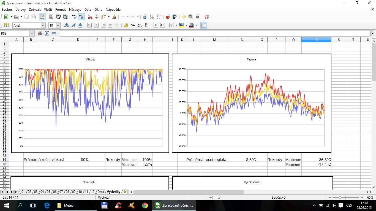Open the font size dropdown
Viewport: 376px width, 211px height.
pyautogui.click(x=58, y=25)
